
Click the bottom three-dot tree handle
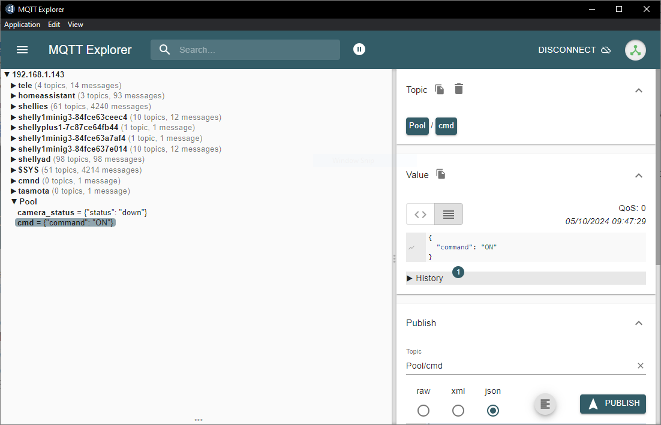(x=199, y=420)
